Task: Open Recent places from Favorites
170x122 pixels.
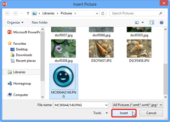Action: [x=23, y=61]
